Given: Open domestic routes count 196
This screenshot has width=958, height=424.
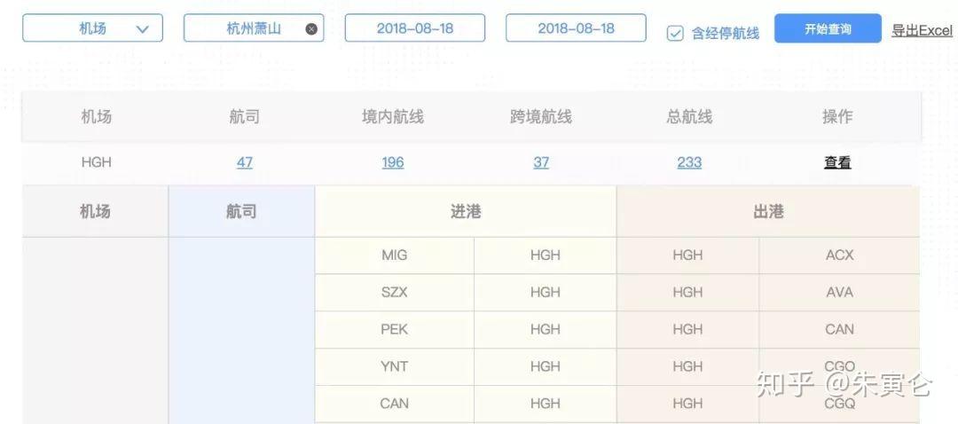Looking at the screenshot, I should [x=392, y=162].
